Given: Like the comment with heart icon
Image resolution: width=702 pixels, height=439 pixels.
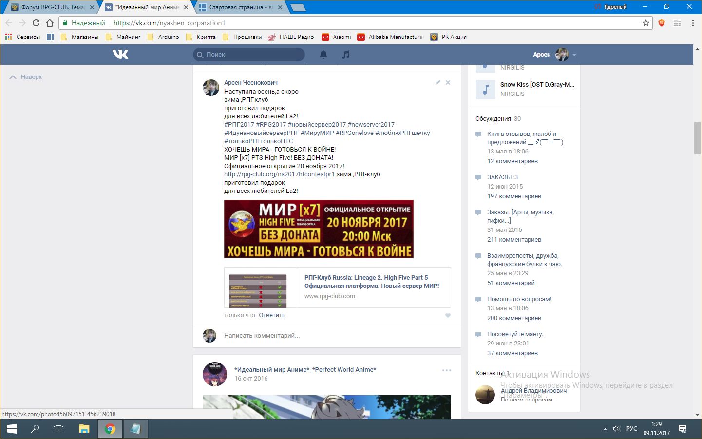Looking at the screenshot, I should [448, 315].
